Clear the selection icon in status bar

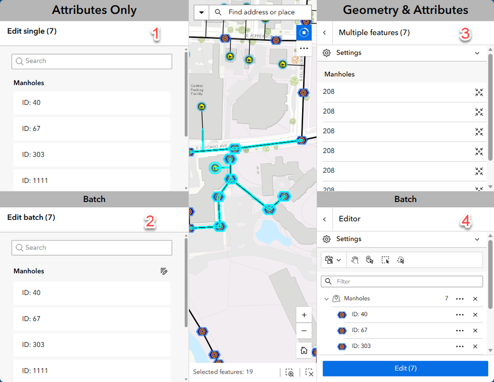tap(310, 372)
